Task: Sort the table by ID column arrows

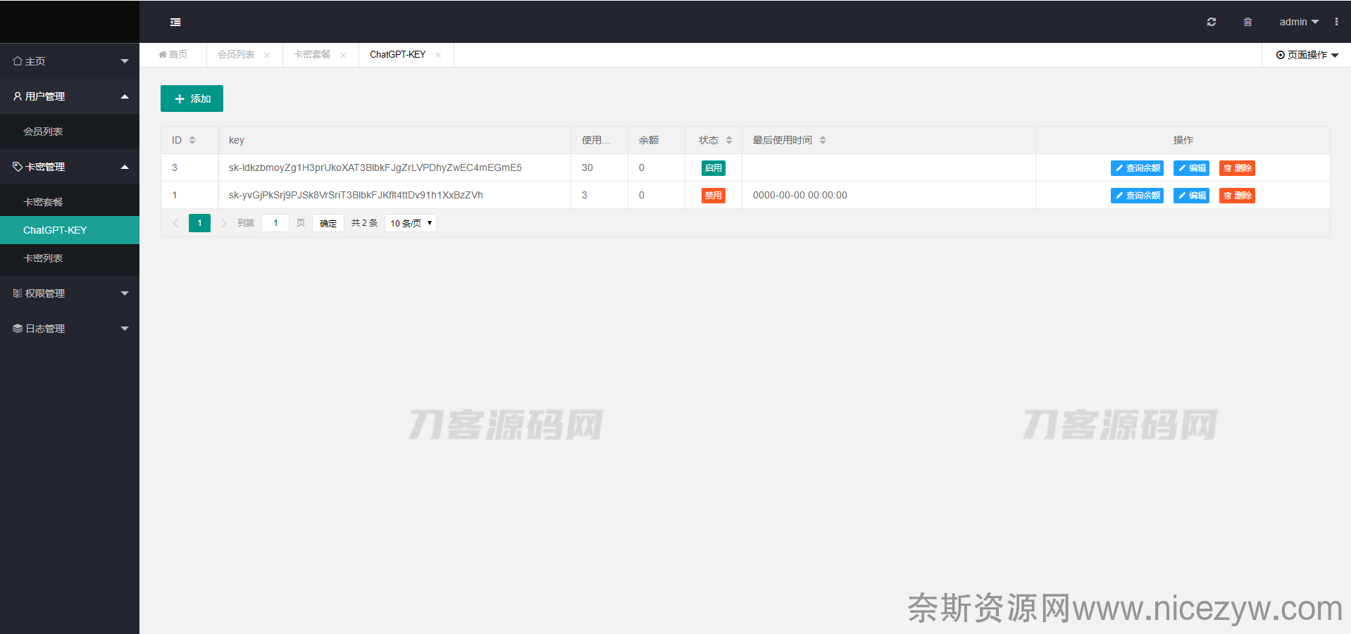Action: 192,140
